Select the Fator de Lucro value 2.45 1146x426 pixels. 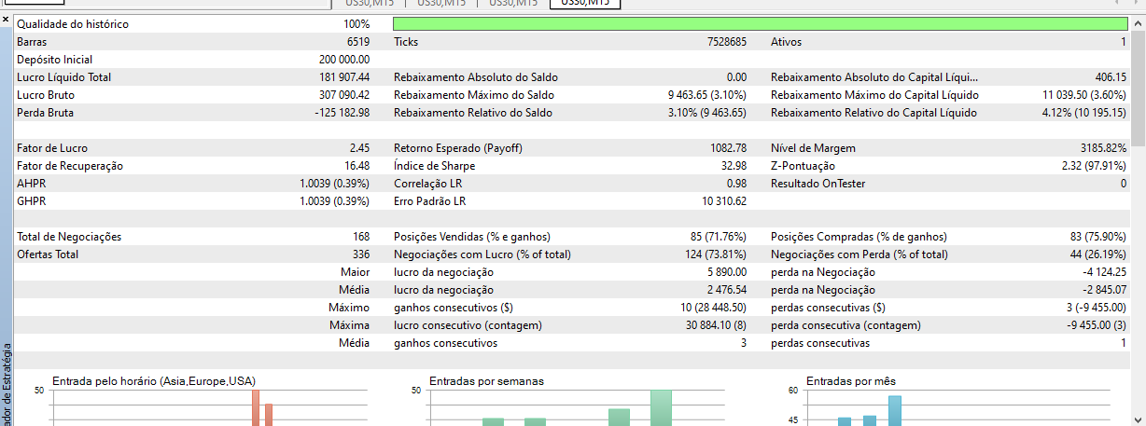click(x=358, y=148)
